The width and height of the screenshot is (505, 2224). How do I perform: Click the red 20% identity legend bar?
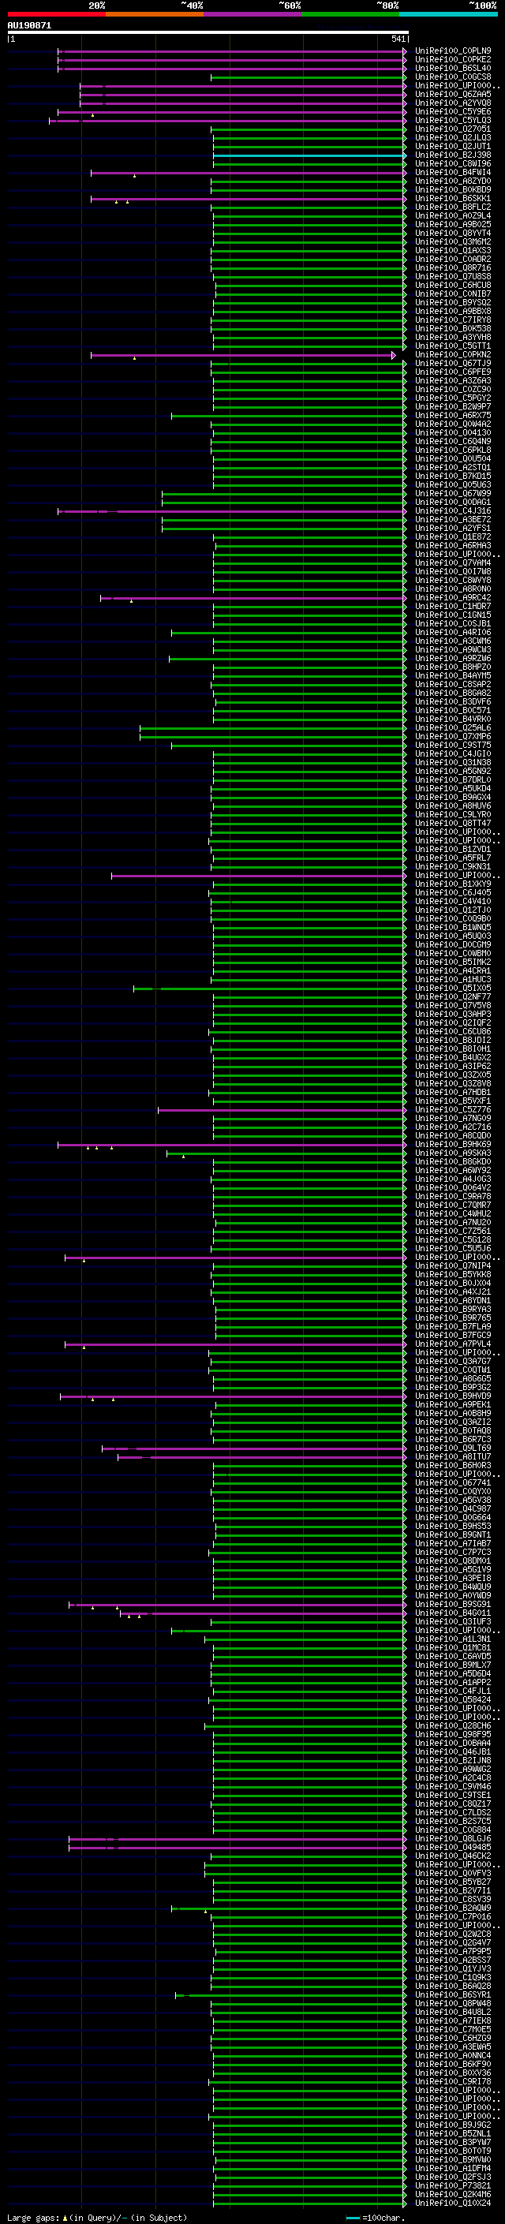coord(56,14)
